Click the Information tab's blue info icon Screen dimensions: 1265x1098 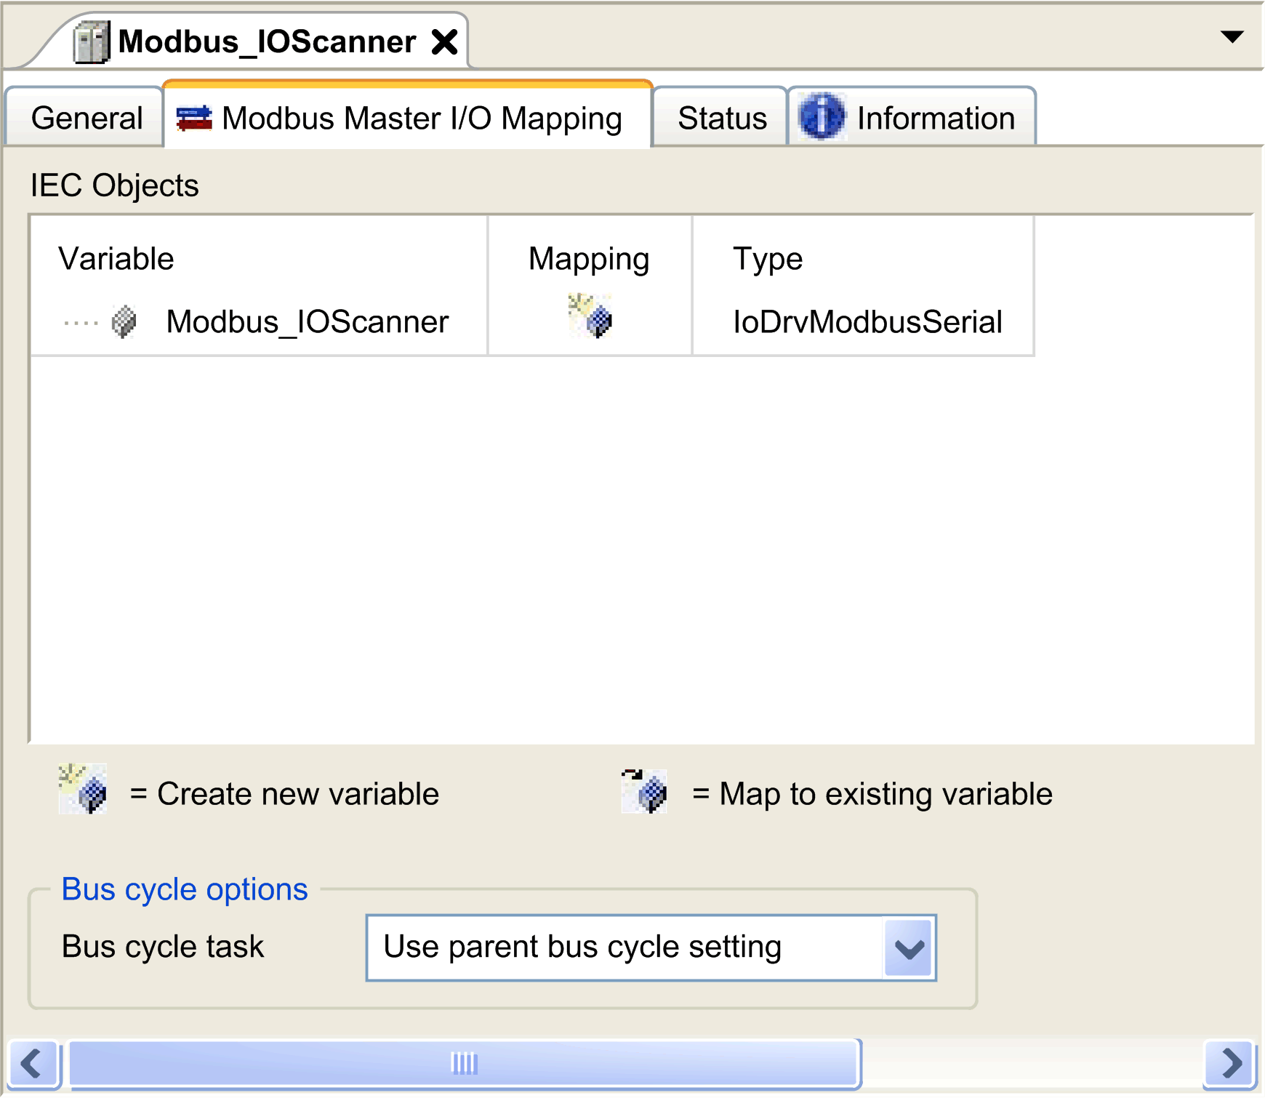coord(822,116)
